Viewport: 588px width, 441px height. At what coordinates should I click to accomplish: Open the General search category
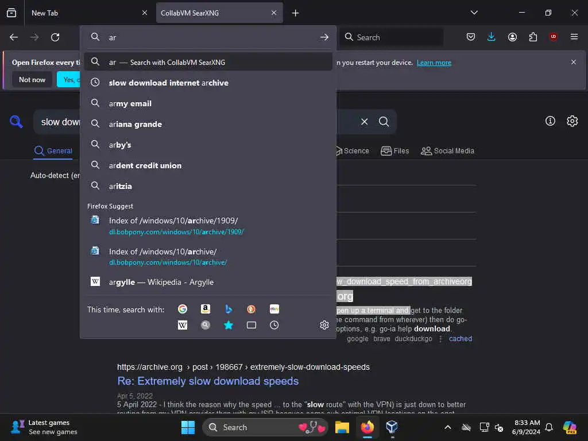point(53,151)
